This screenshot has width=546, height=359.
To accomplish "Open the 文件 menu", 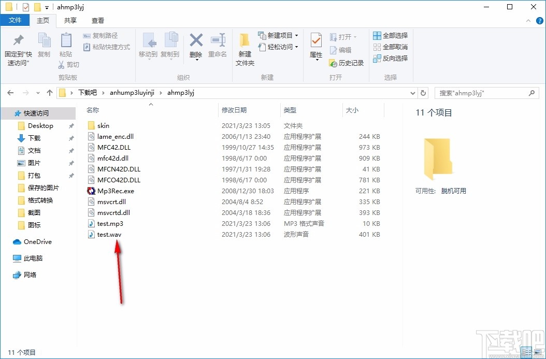I will coord(15,20).
